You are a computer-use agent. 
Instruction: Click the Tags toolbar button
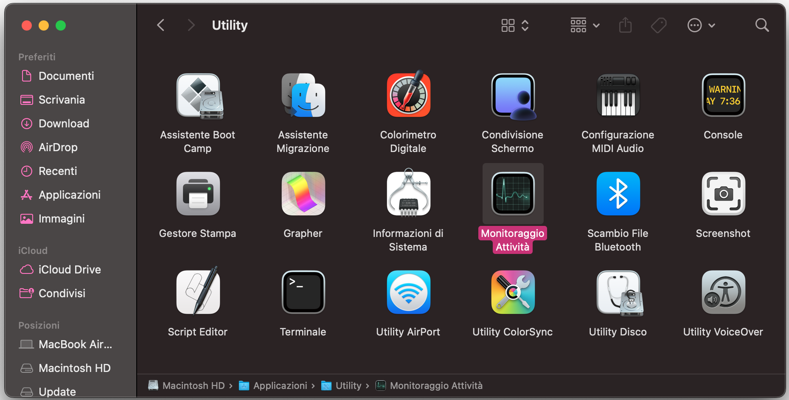click(659, 25)
